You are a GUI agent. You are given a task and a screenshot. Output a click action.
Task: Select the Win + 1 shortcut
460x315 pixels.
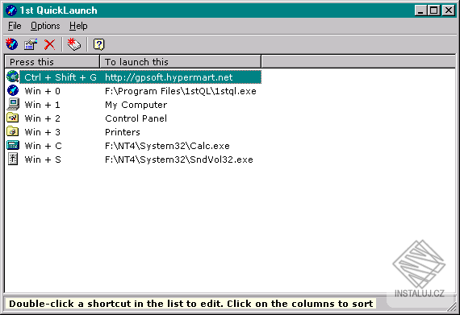pyautogui.click(x=43, y=105)
